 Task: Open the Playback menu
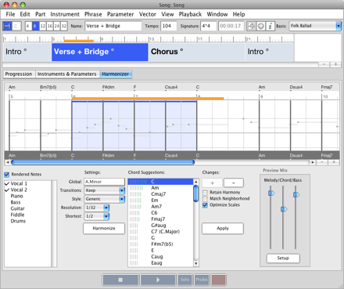(190, 14)
